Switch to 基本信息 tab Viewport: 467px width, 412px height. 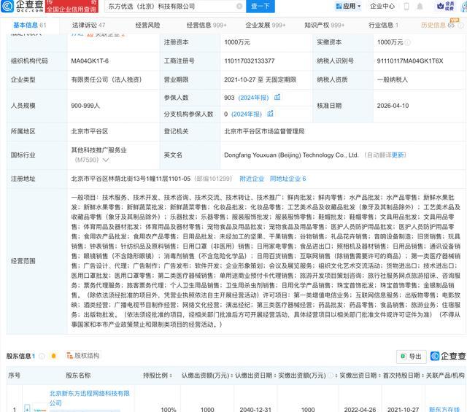tap(29, 26)
